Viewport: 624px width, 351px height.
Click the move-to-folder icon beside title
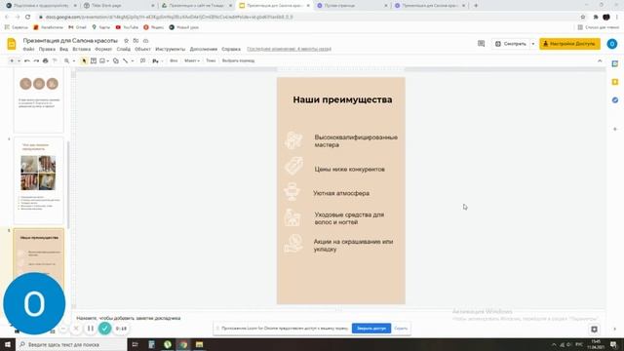(x=136, y=41)
